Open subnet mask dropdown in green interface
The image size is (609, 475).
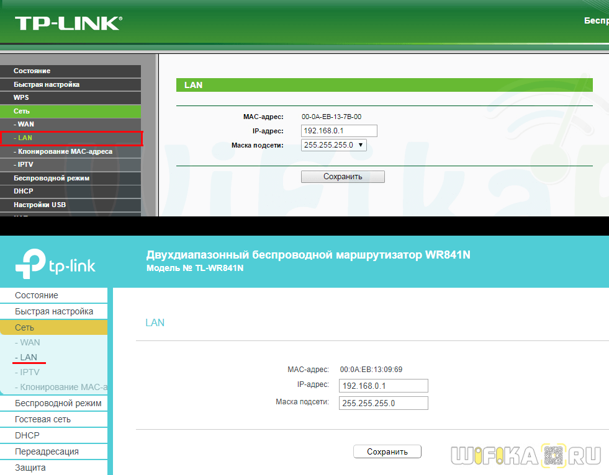(334, 145)
